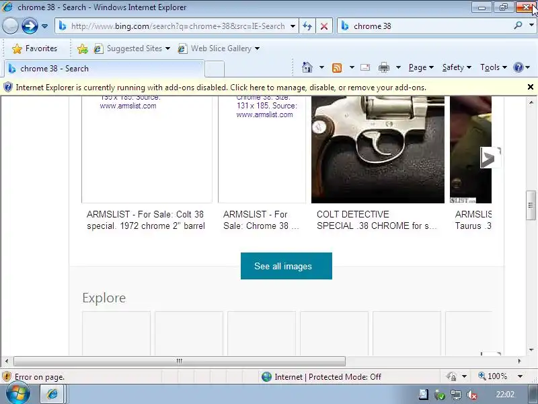Click the blue Help question mark icon
Image resolution: width=538 pixels, height=404 pixels.
(x=518, y=67)
